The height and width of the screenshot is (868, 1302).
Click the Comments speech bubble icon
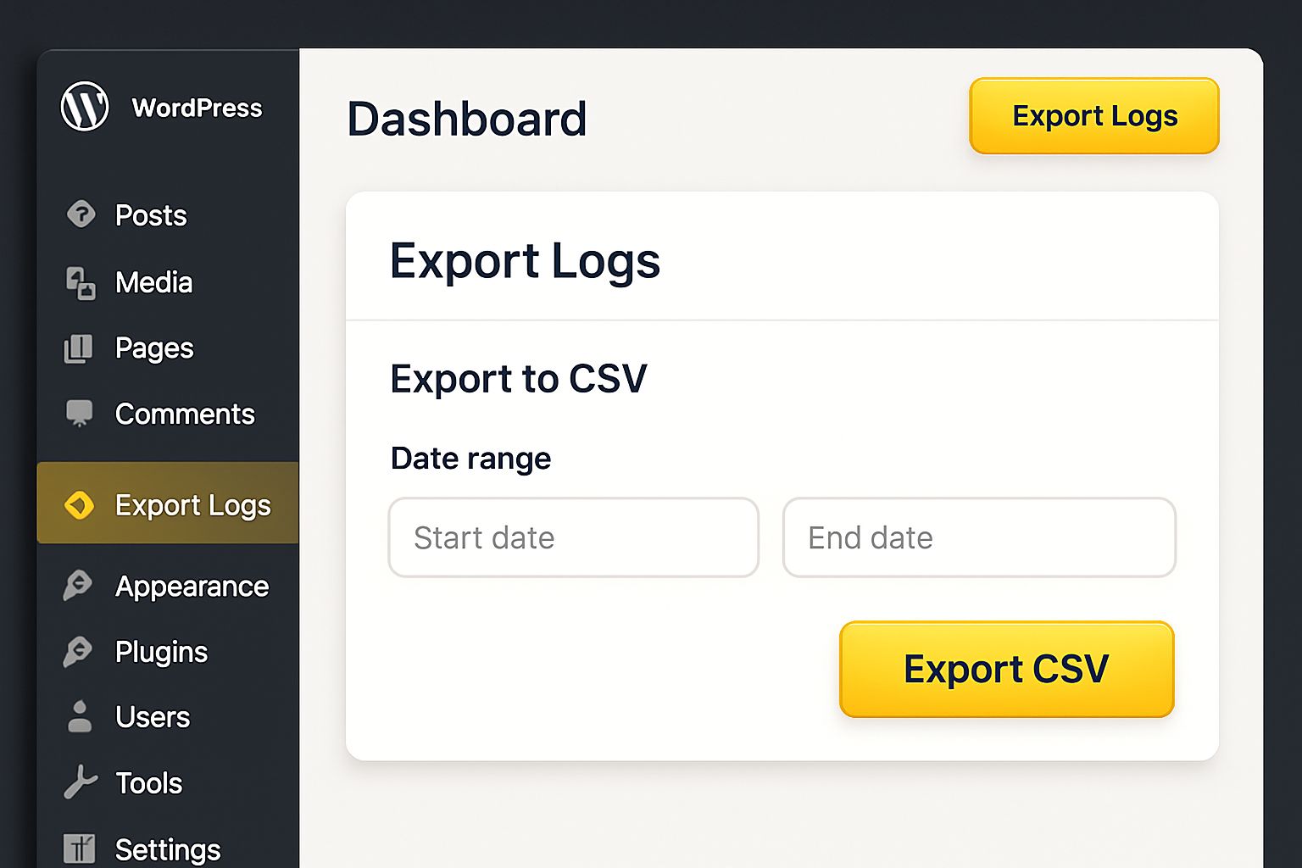tap(80, 414)
